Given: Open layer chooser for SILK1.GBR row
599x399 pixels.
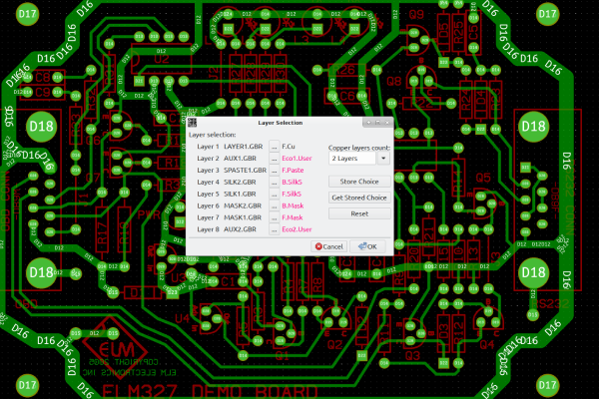Looking at the screenshot, I should point(274,194).
